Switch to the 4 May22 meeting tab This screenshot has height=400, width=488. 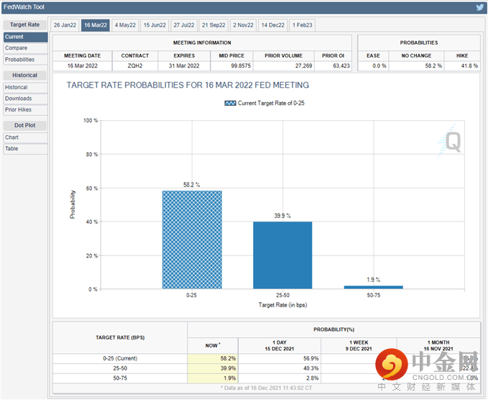point(126,25)
